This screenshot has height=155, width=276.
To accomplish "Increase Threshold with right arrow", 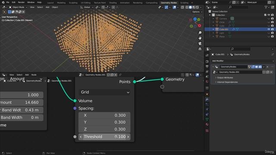I will (x=128, y=137).
